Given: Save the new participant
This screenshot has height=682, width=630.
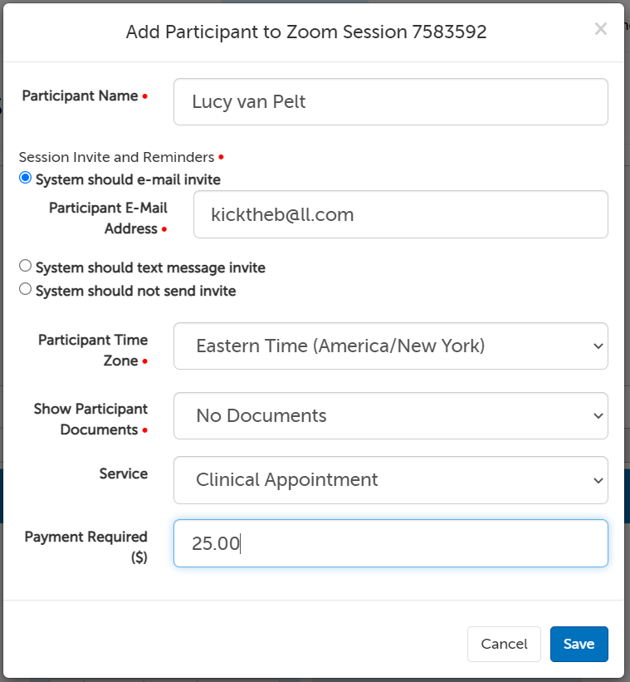Looking at the screenshot, I should pos(579,644).
